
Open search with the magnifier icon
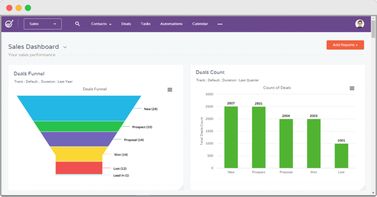(x=77, y=24)
